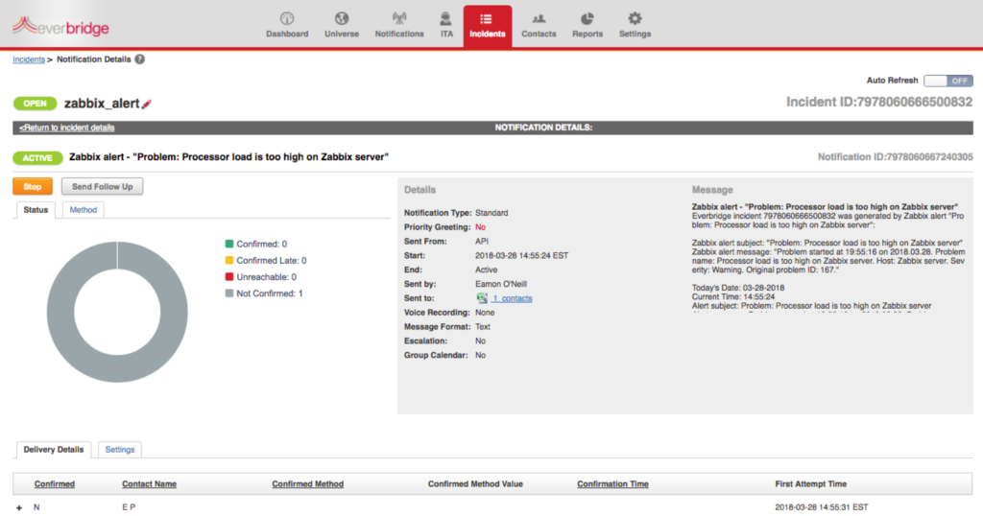983x516 pixels.
Task: Click the yellow Confirmed Late swatch
Action: [x=229, y=260]
